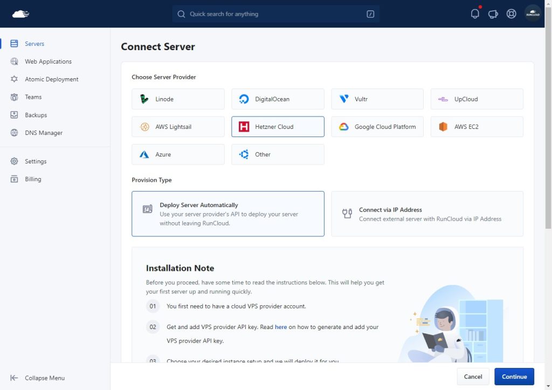Click the DNS Manager globe icon
Image resolution: width=552 pixels, height=390 pixels.
coord(15,133)
